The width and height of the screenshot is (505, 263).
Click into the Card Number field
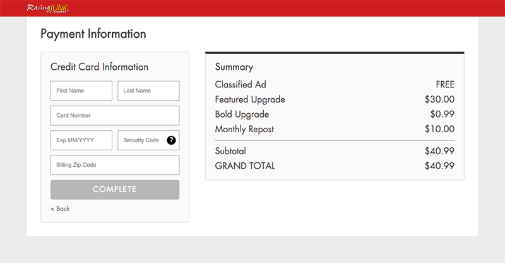click(x=115, y=116)
